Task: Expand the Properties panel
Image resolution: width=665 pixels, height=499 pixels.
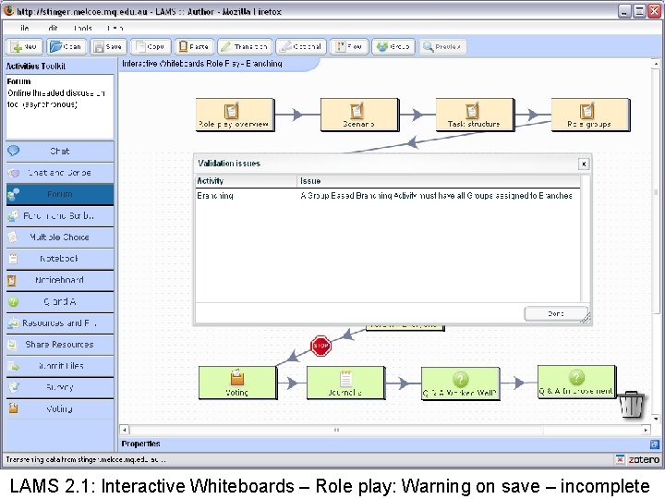Action: coord(140,444)
